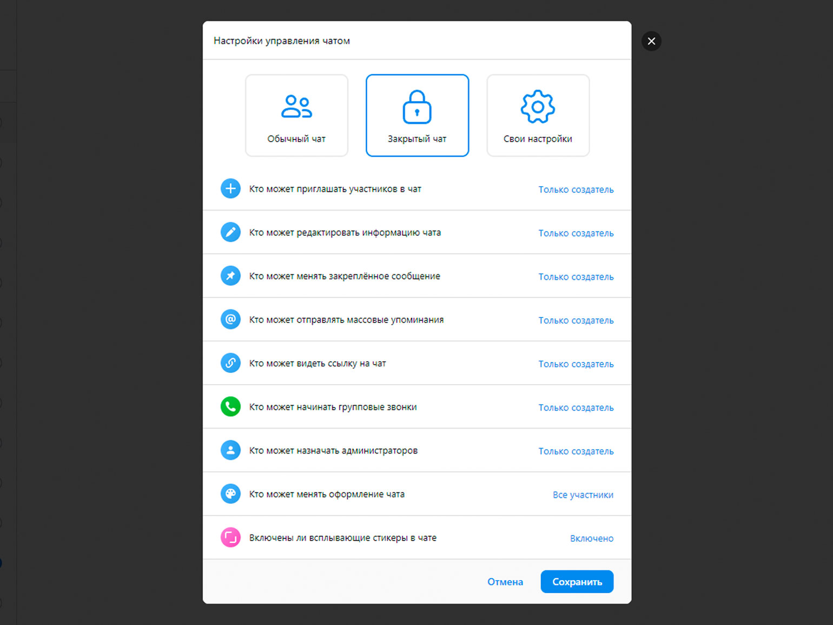Select the Обычный чат preset card

coord(296,115)
